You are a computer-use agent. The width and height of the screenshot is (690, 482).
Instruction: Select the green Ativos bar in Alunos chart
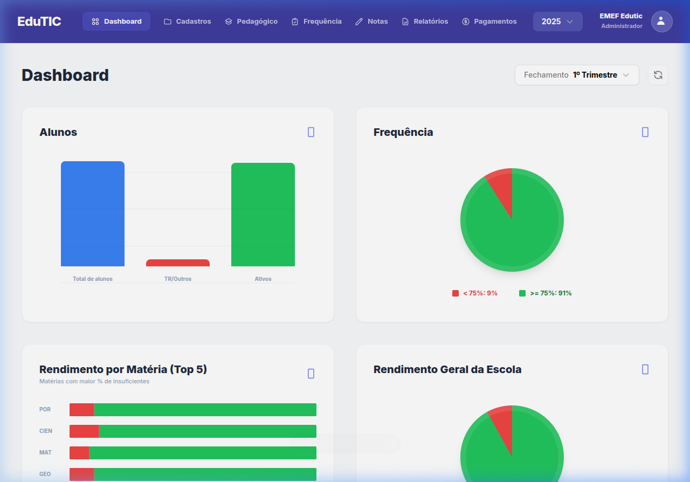coord(263,214)
